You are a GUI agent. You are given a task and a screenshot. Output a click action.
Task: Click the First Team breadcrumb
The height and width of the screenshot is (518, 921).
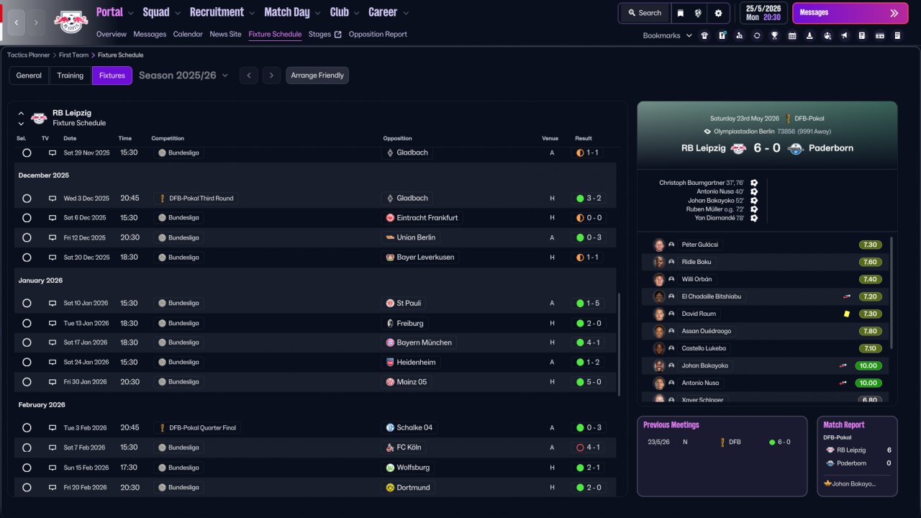tap(74, 55)
